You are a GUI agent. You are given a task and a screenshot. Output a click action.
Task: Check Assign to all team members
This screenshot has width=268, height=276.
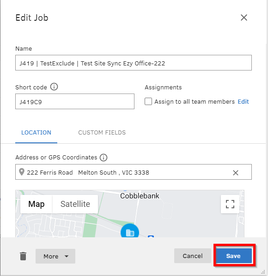click(x=148, y=101)
